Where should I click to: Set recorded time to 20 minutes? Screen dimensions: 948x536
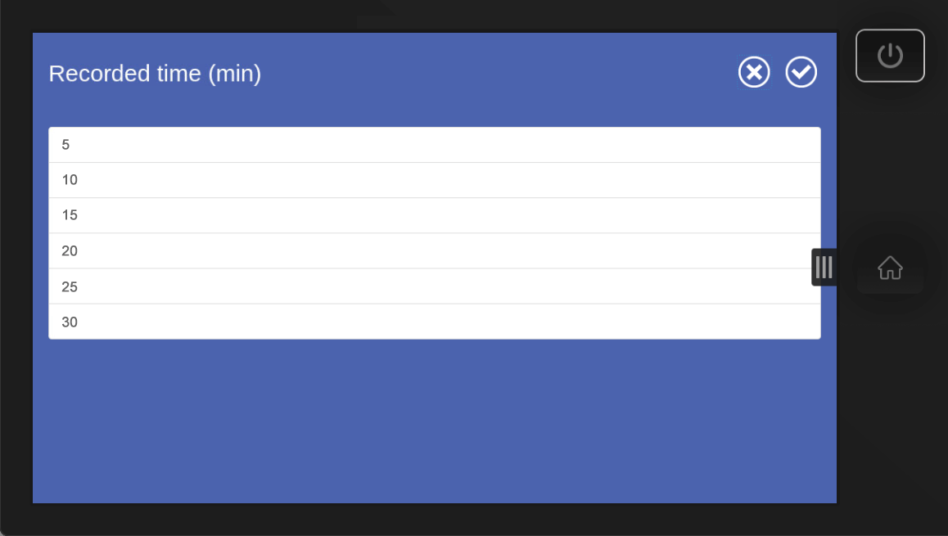pyautogui.click(x=434, y=251)
